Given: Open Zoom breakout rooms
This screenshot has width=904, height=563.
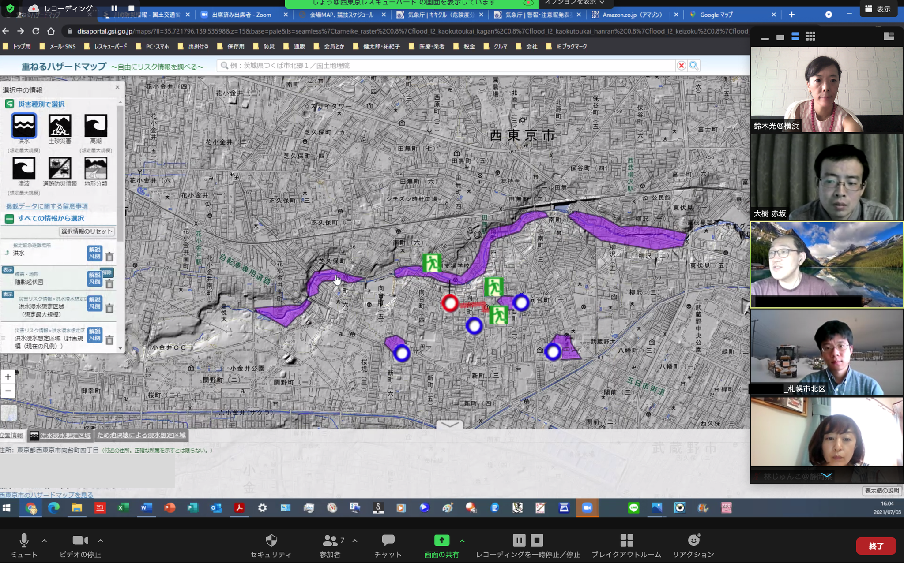Looking at the screenshot, I should point(626,546).
